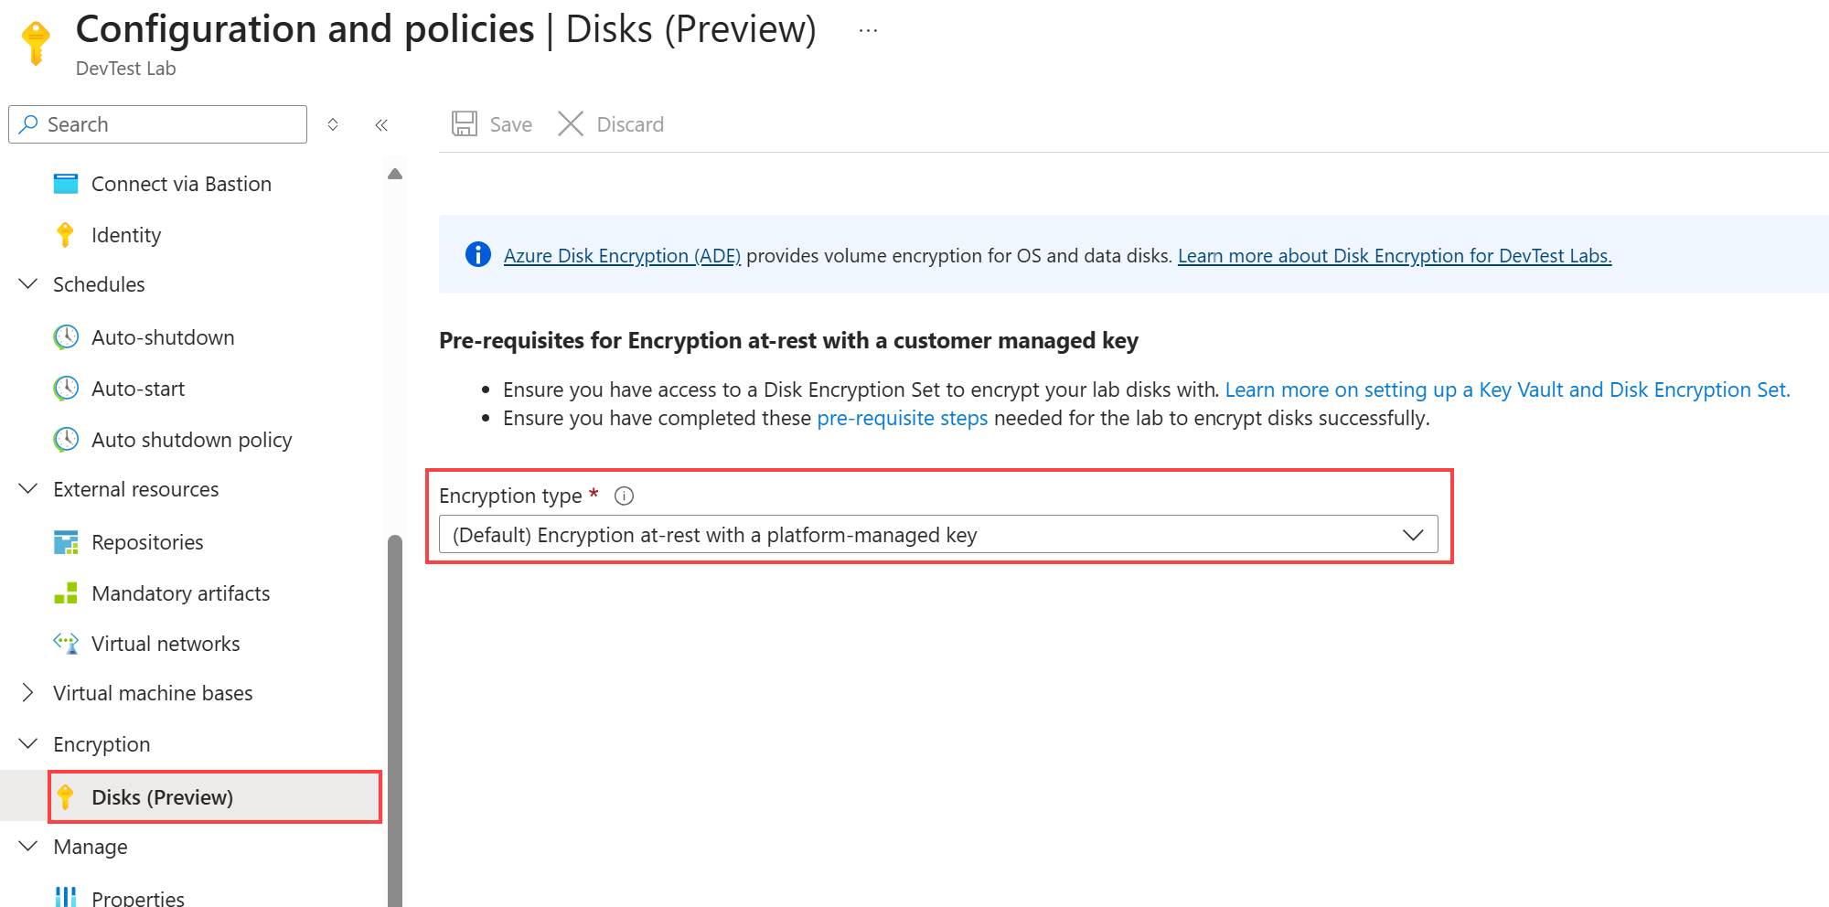
Task: Click the Virtual networks icon
Action: [x=66, y=644]
